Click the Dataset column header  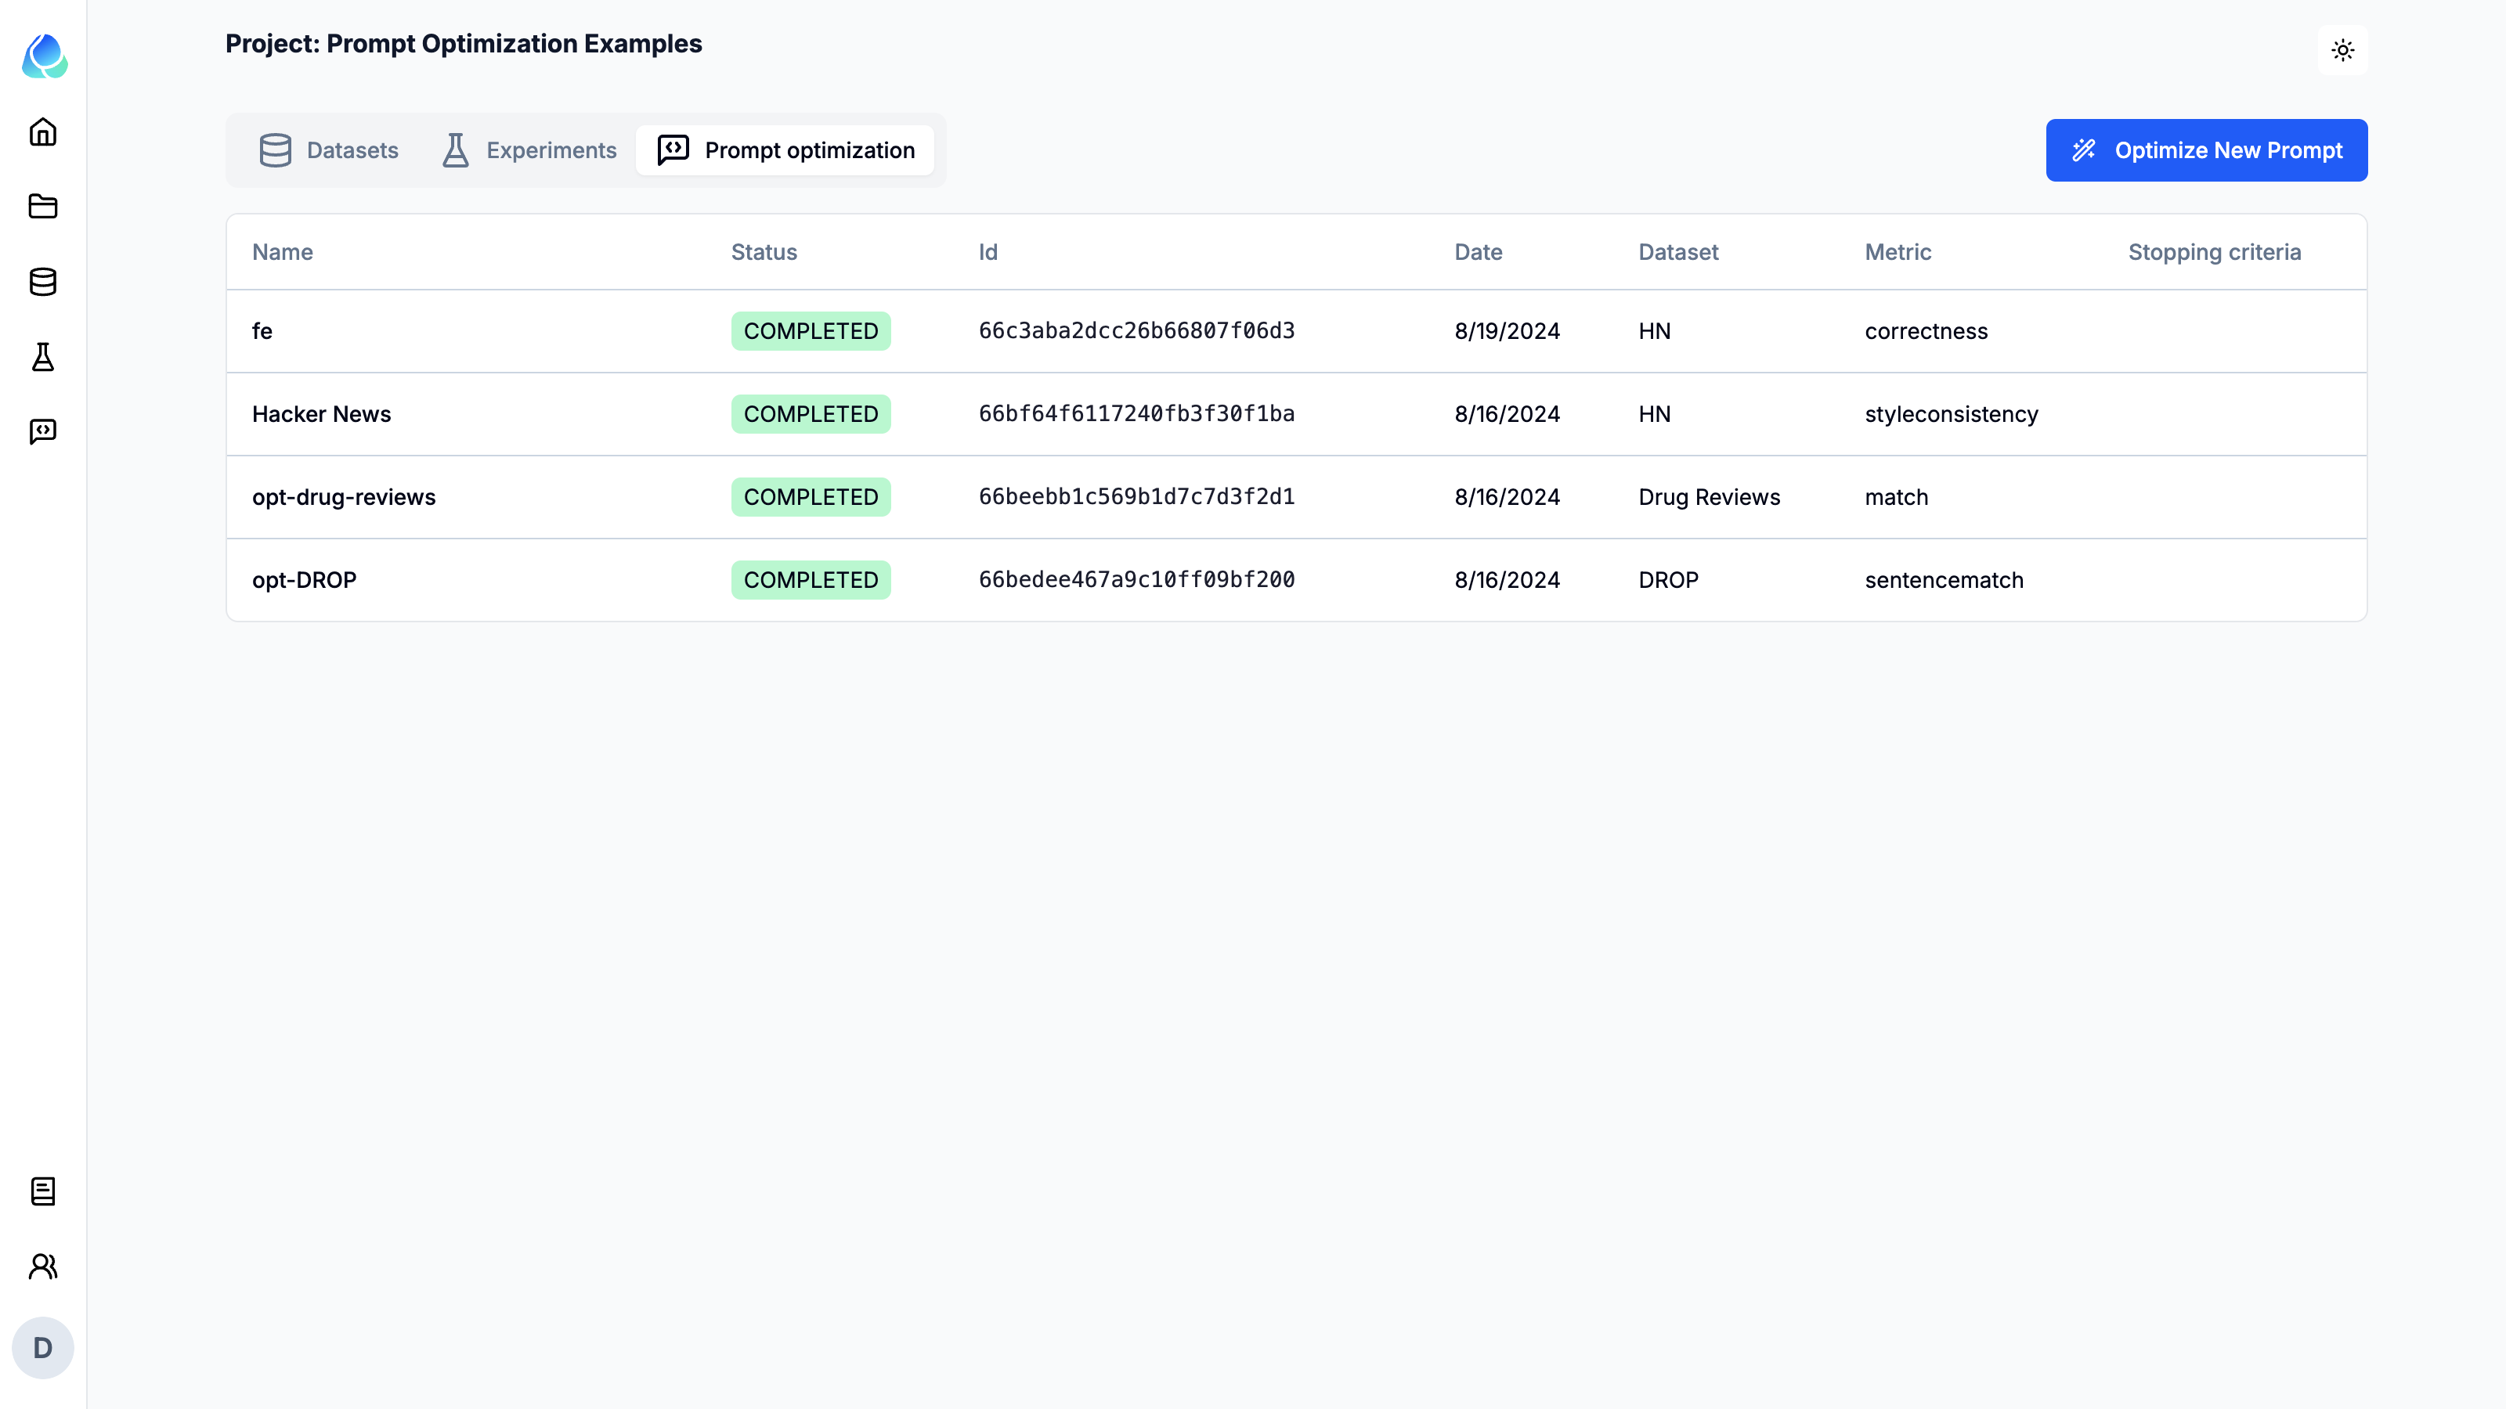(1678, 252)
